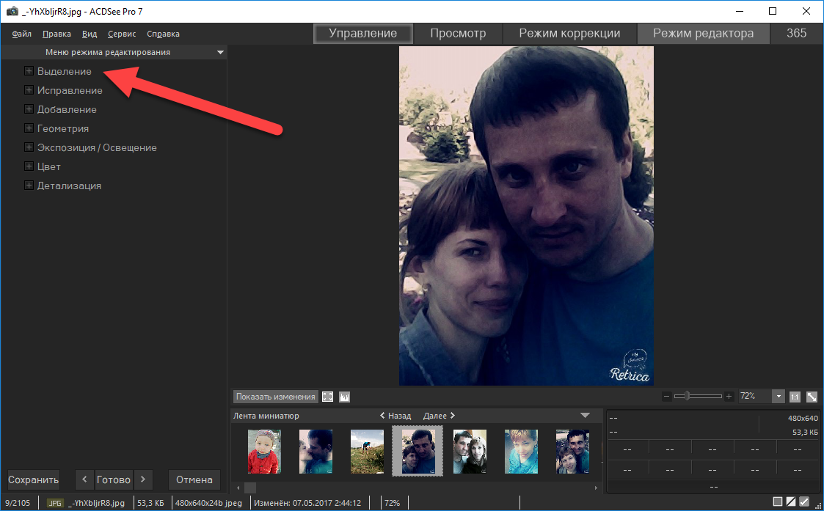Click the next image arrow beside Готово
The image size is (824, 511).
pos(142,479)
